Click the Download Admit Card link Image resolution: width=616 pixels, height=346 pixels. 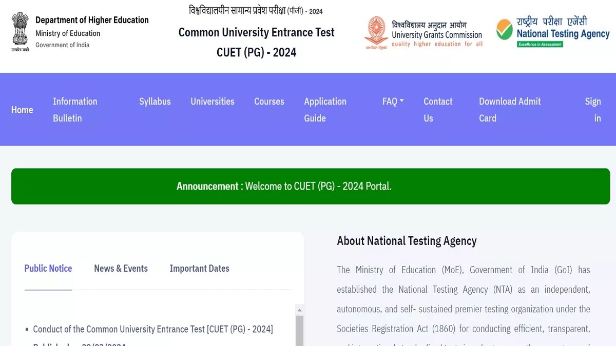tap(510, 110)
